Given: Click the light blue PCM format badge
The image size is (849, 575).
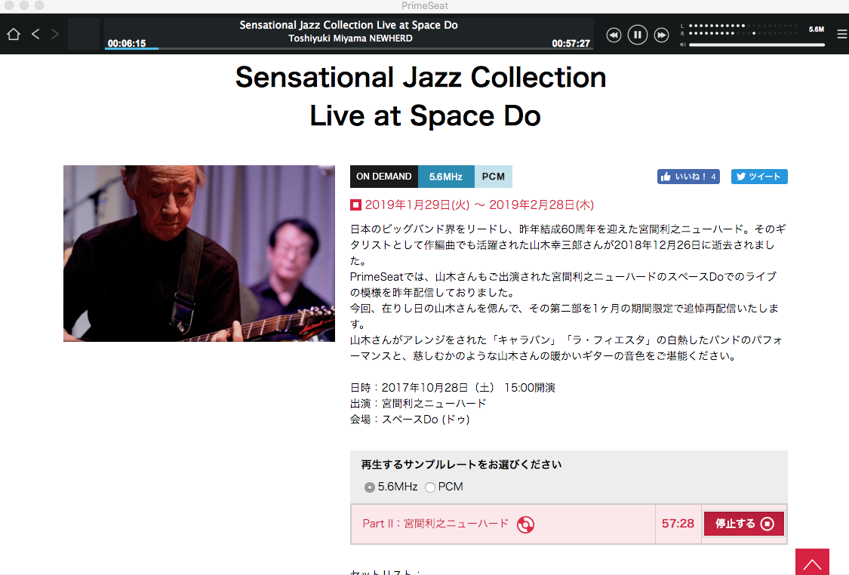Looking at the screenshot, I should 494,177.
